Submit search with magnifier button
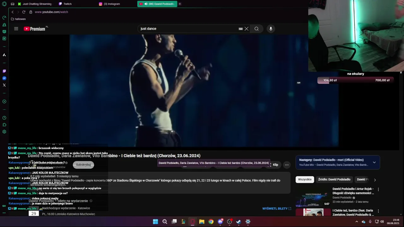The height and width of the screenshot is (227, 404). [257, 29]
